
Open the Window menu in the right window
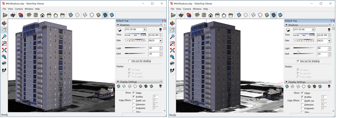(x=197, y=9)
